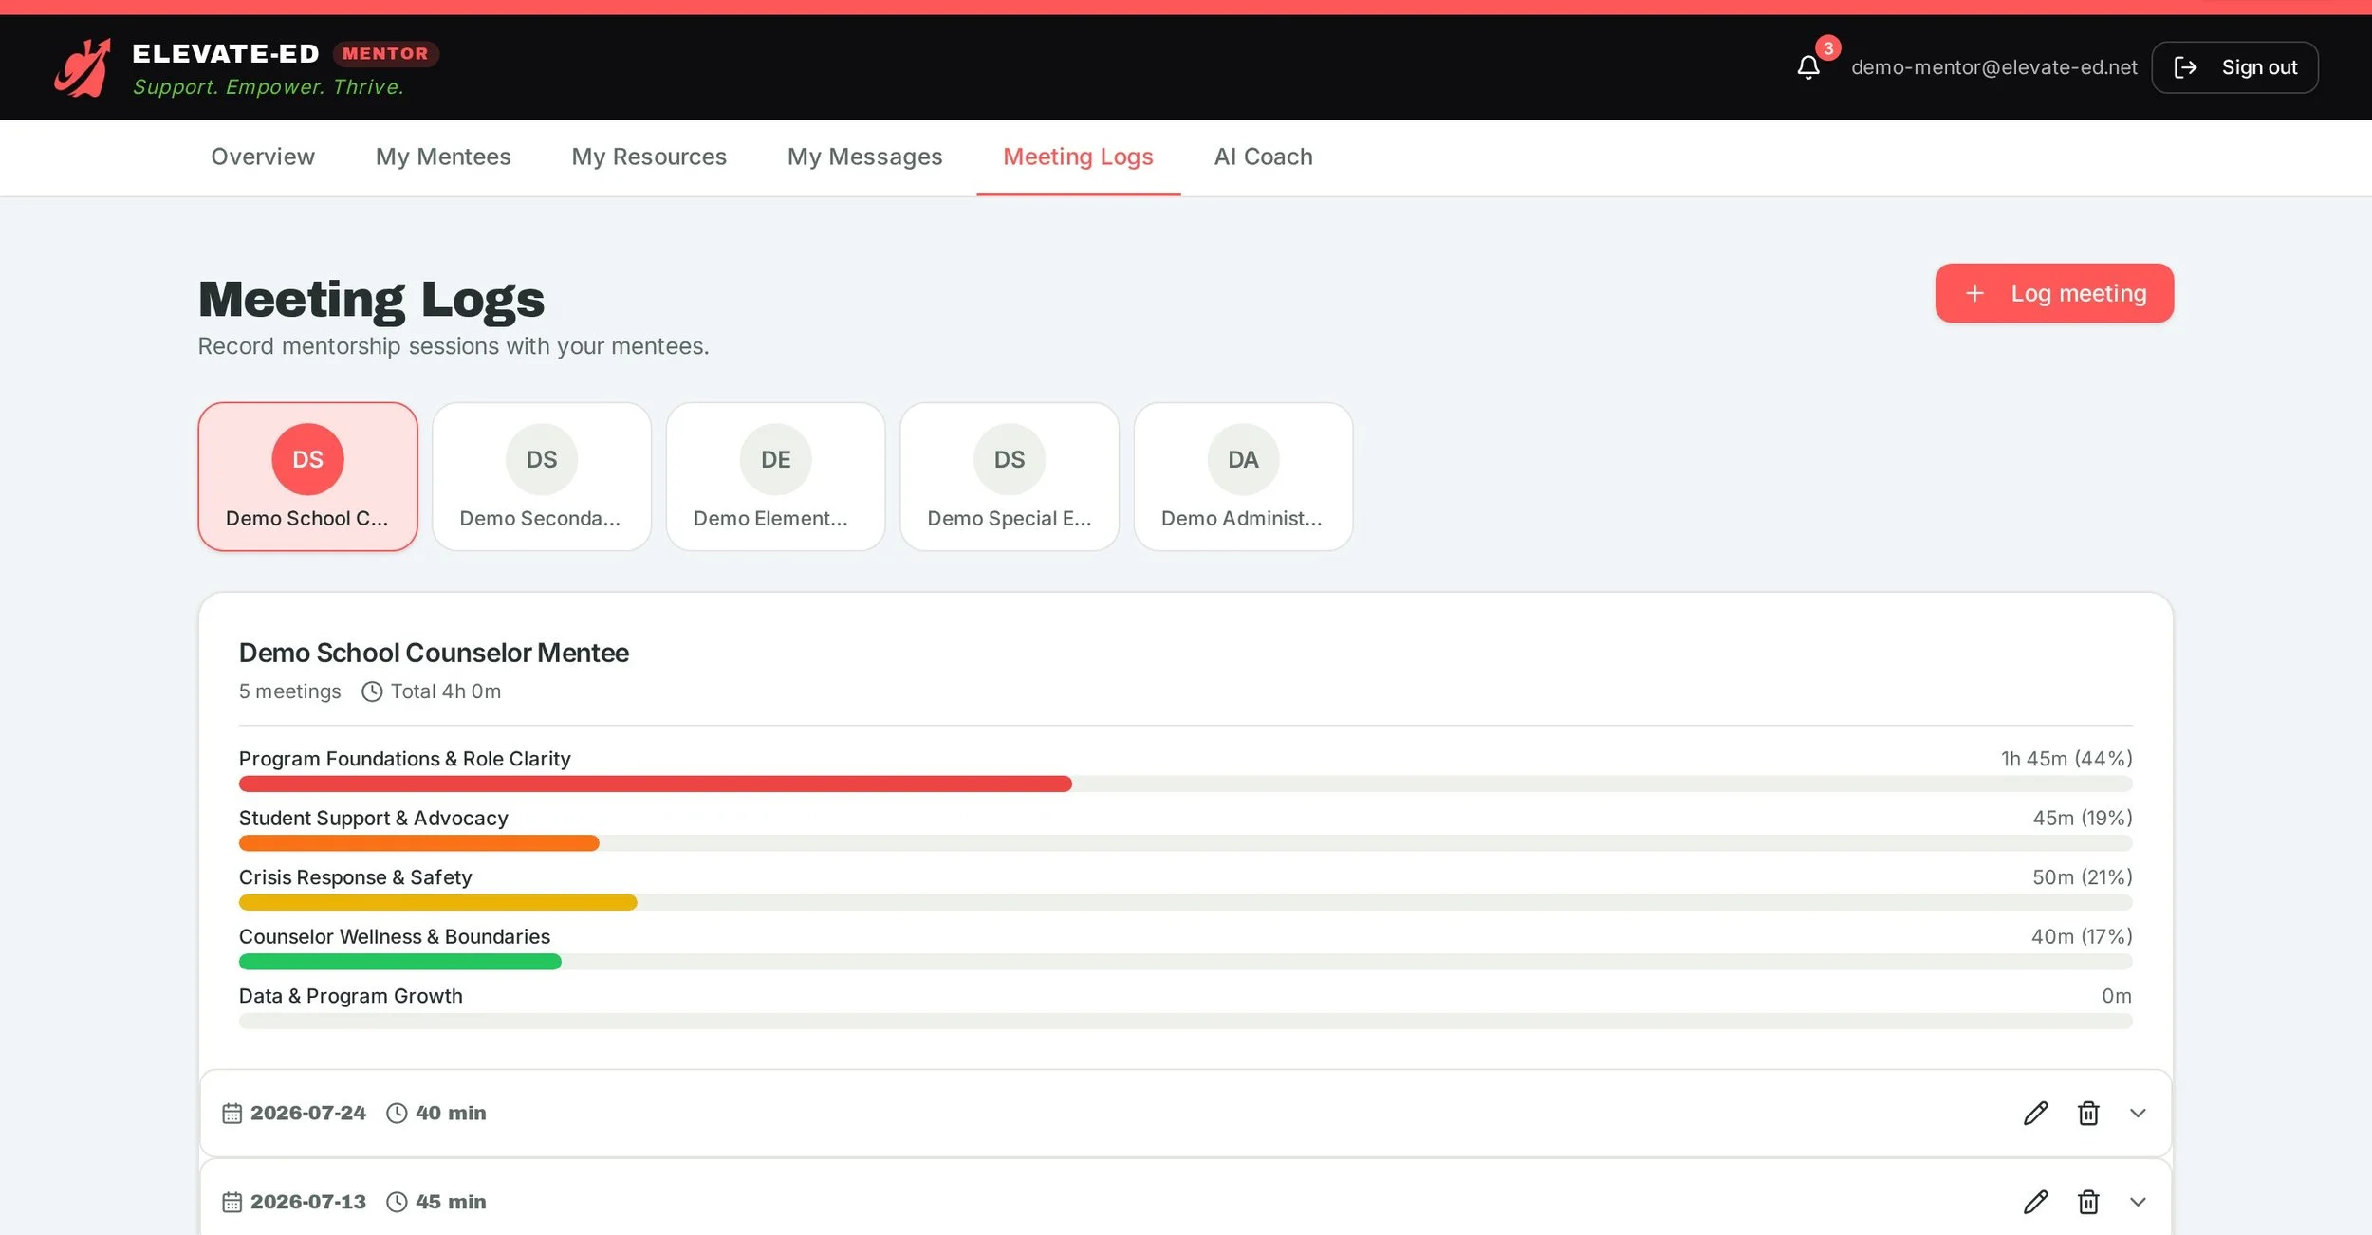Click the DE avatar circle
Viewport: 2372px width, 1235px height.
(775, 459)
